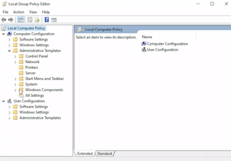The image size is (231, 161).
Task: Expand the System node
Action: tap(15, 84)
